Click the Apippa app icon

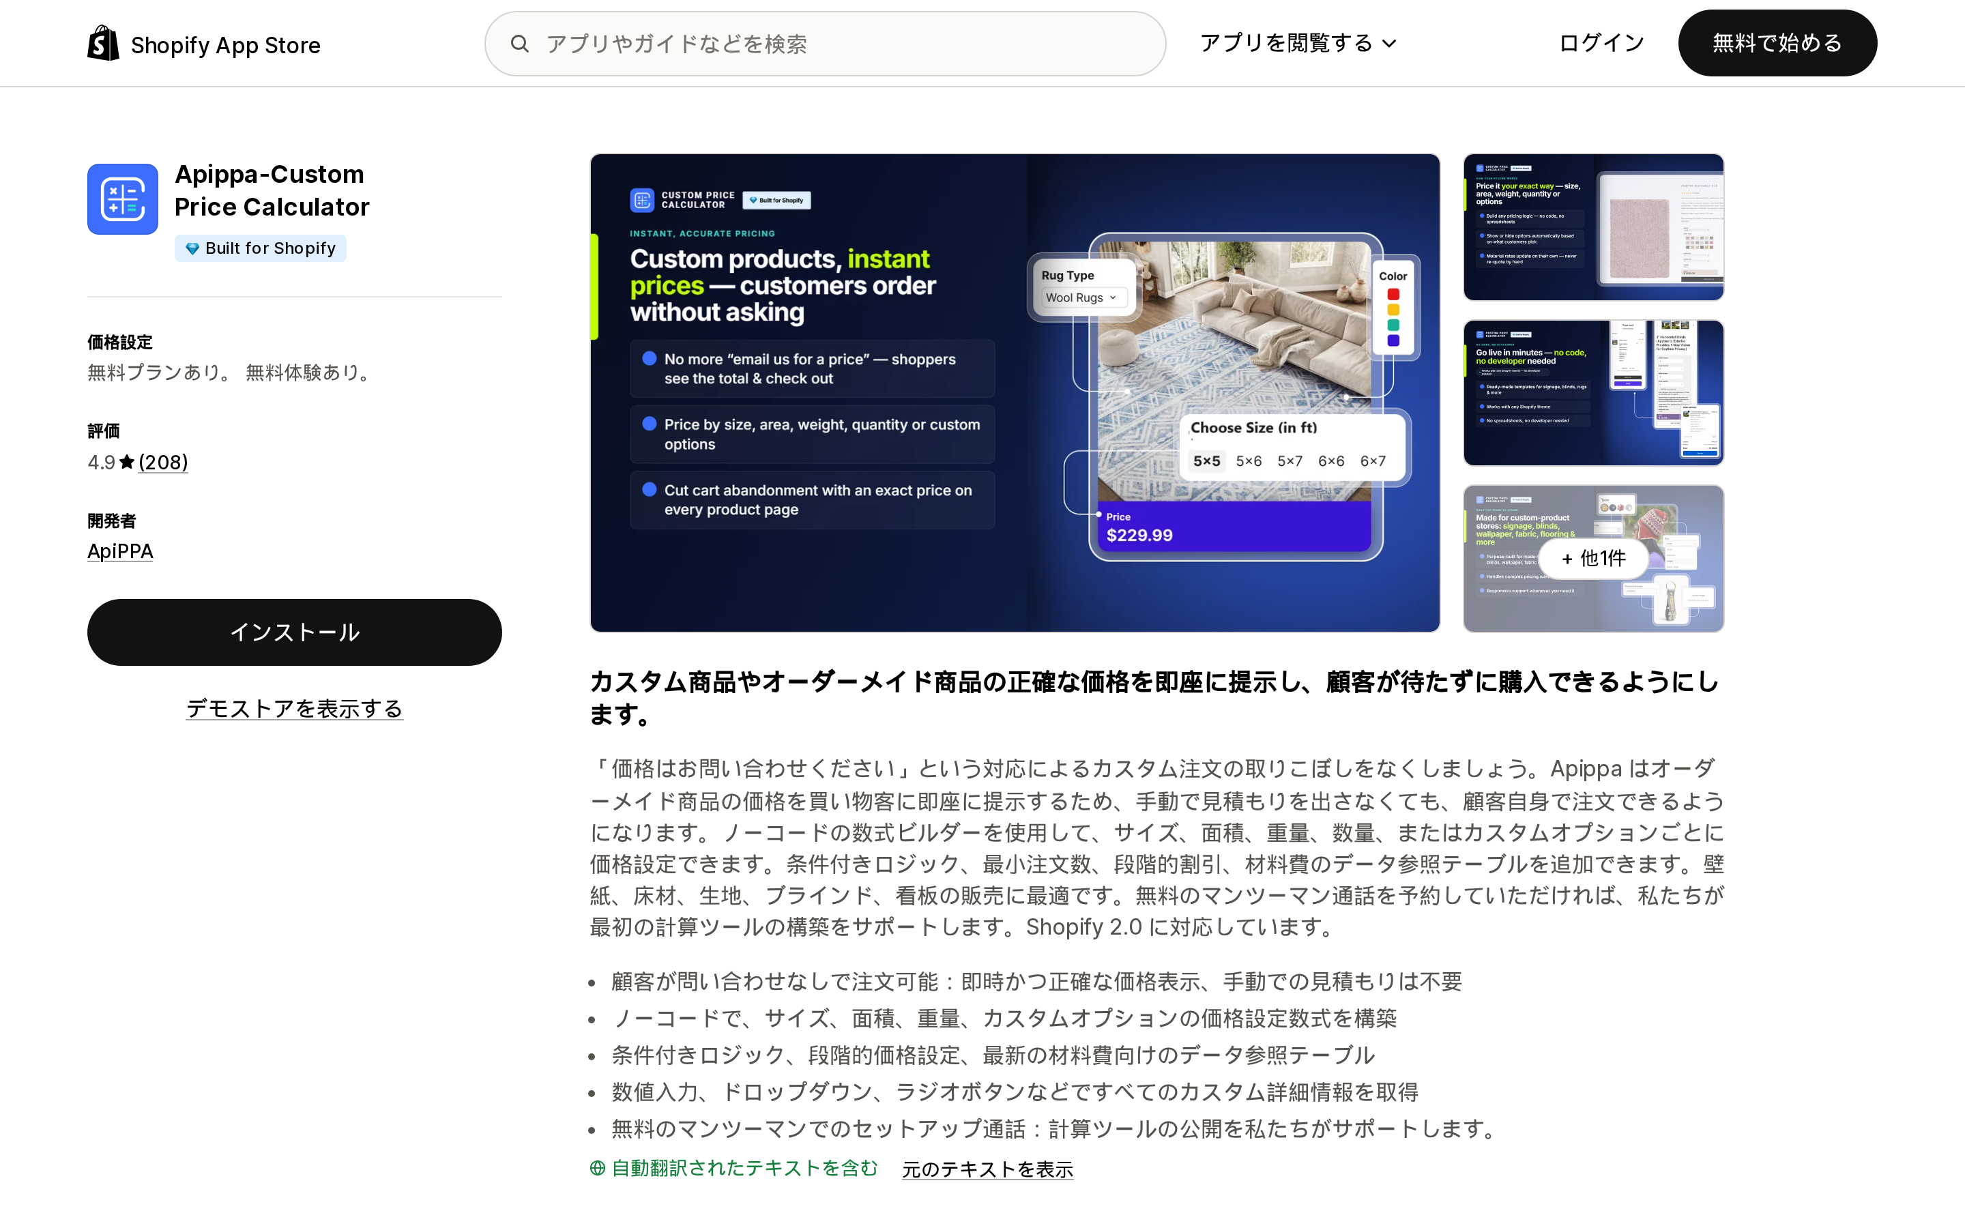[x=123, y=199]
